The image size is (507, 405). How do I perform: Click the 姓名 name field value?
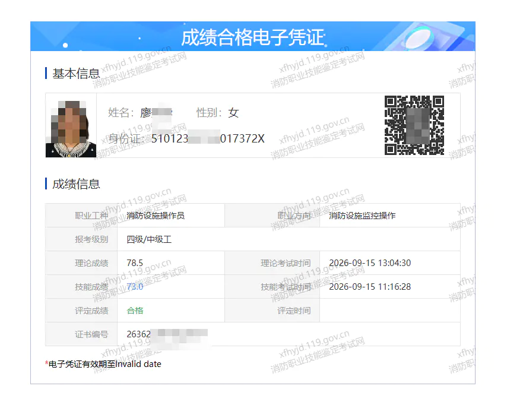[156, 113]
